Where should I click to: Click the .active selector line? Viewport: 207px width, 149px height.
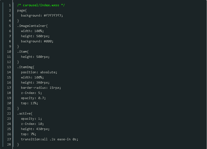(x=25, y=113)
